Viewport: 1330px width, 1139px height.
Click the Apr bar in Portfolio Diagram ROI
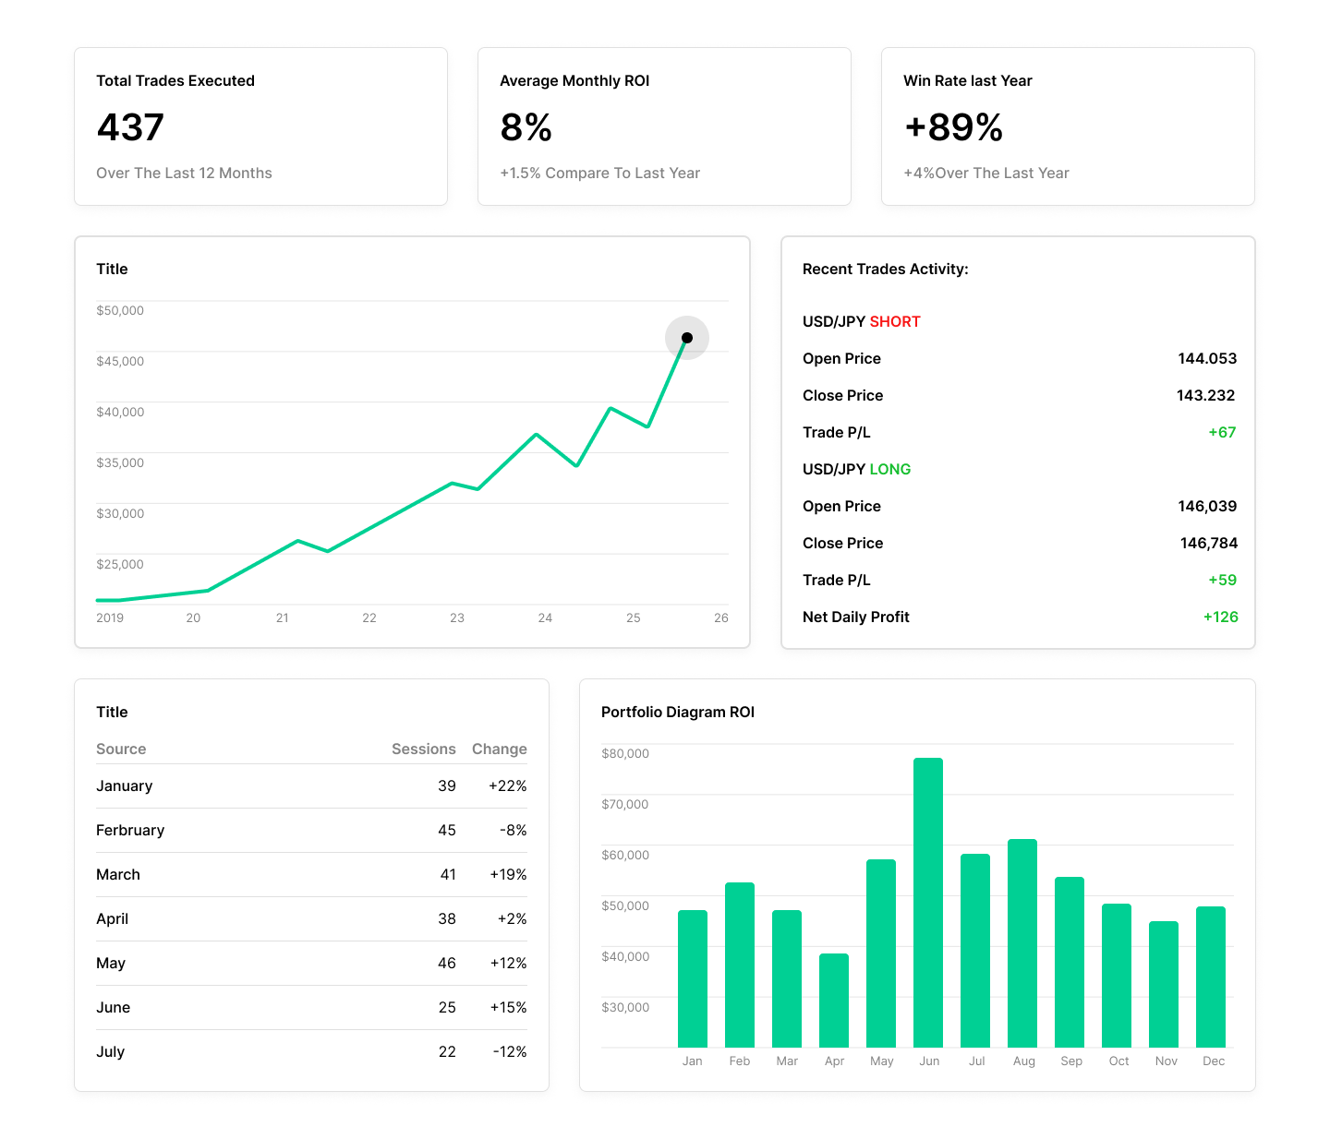coord(834,1001)
